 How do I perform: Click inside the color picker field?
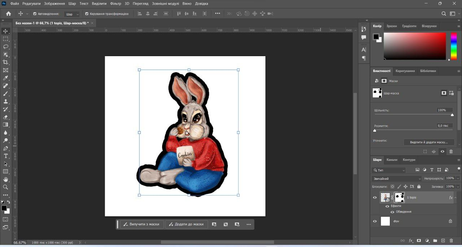pyautogui.click(x=415, y=46)
